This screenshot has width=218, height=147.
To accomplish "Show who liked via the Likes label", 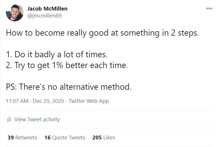I will pyautogui.click(x=109, y=138).
